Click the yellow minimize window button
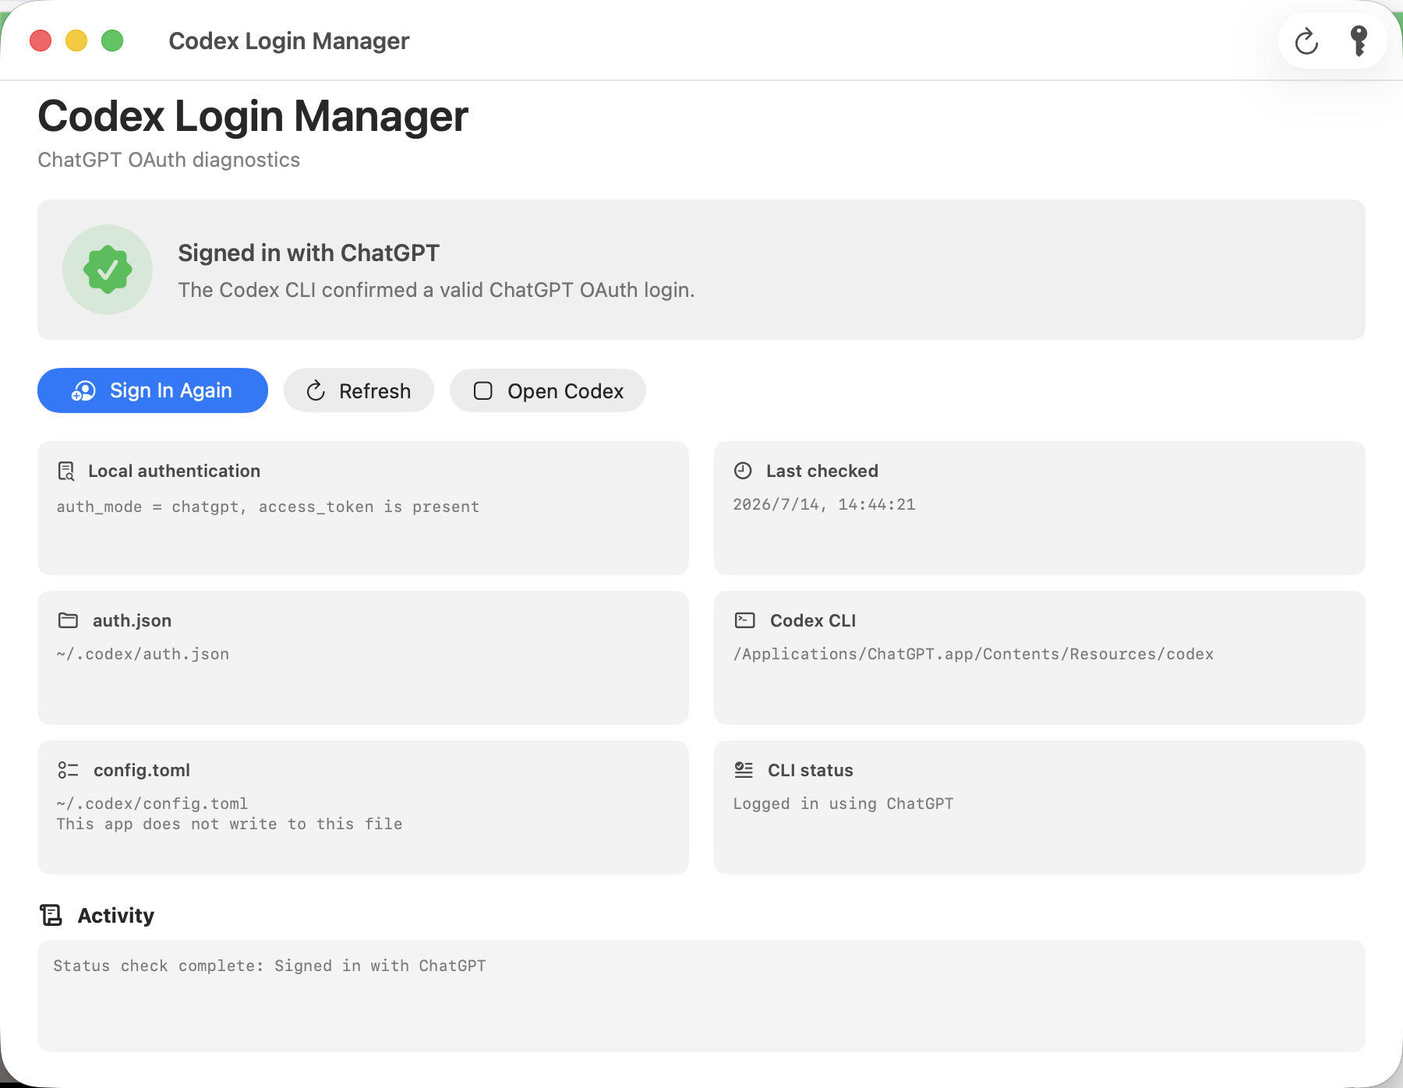 tap(76, 41)
